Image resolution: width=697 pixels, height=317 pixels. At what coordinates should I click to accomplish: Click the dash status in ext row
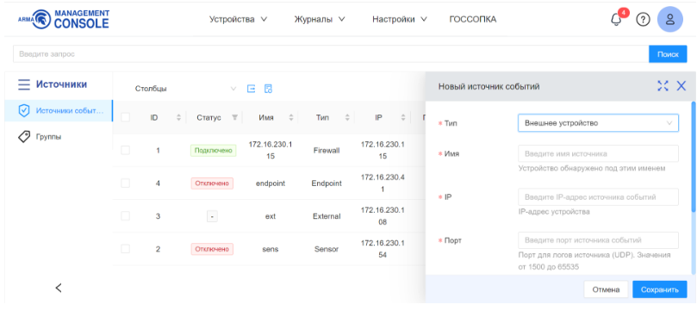pyautogui.click(x=212, y=216)
